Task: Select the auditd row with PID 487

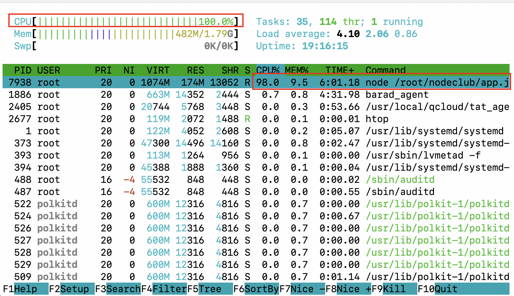Action: click(256, 191)
